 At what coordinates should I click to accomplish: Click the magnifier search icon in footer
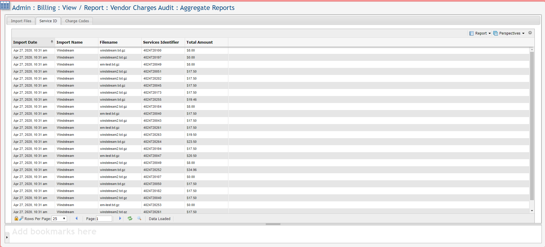pyautogui.click(x=139, y=218)
